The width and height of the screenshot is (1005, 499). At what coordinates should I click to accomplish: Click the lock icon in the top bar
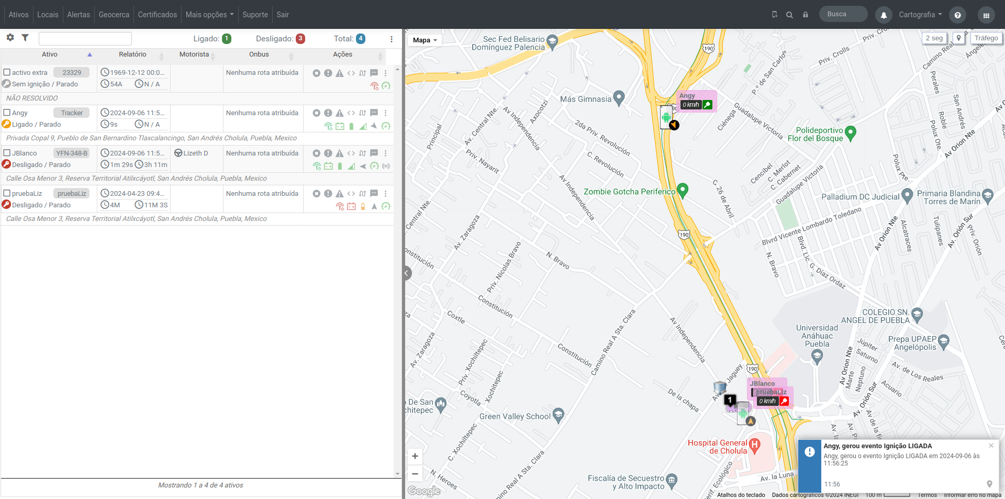pos(806,15)
